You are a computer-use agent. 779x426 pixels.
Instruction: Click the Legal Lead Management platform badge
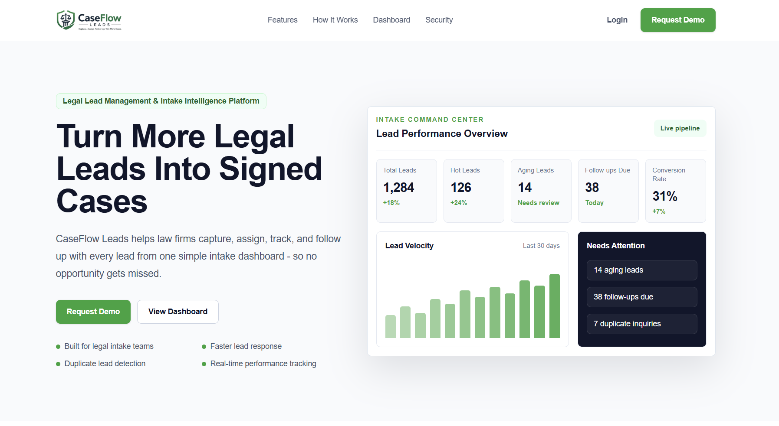[161, 101]
